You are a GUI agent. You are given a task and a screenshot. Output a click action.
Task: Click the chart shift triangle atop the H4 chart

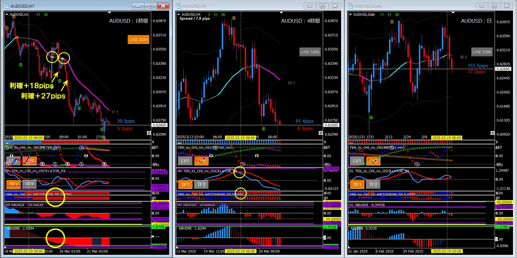(x=281, y=13)
